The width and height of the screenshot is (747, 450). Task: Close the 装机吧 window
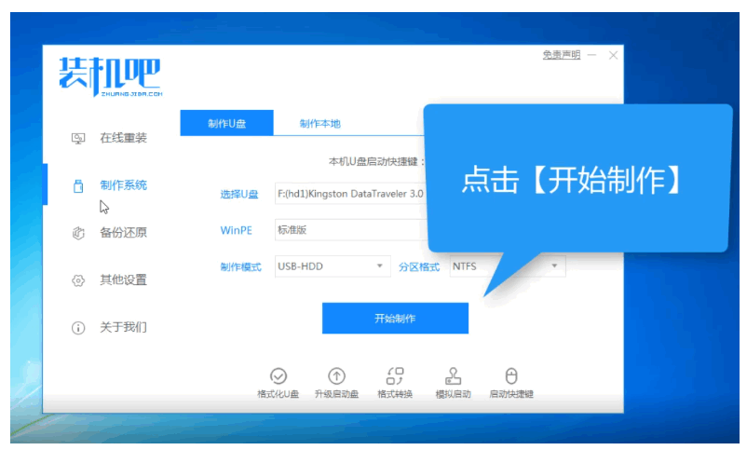[x=613, y=55]
